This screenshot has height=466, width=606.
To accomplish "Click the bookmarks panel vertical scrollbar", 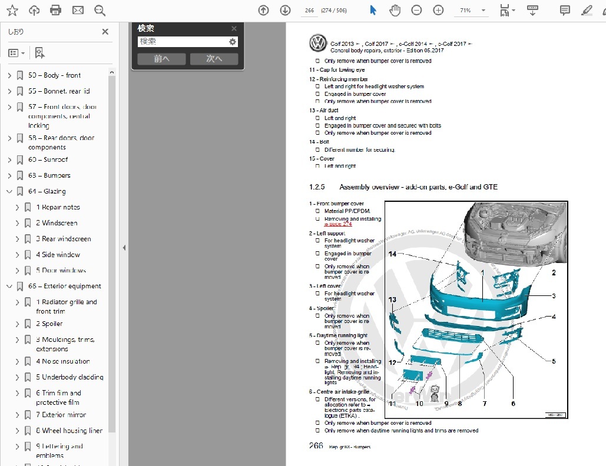I will click(x=112, y=254).
